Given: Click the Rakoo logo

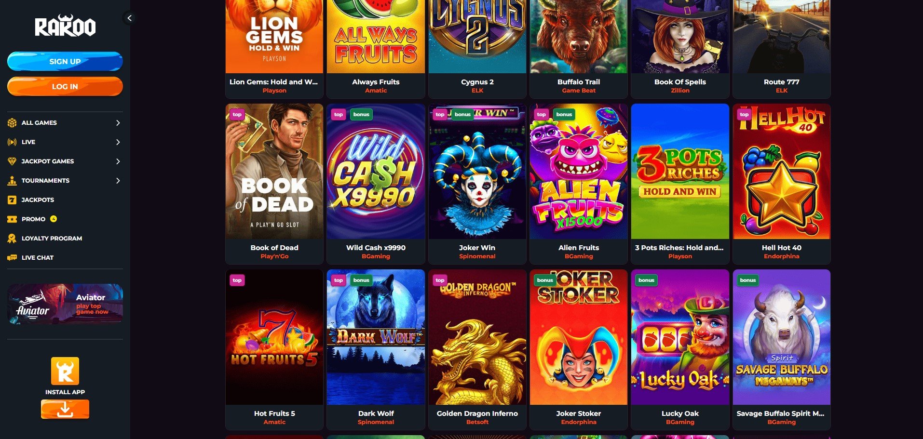Looking at the screenshot, I should click(65, 26).
